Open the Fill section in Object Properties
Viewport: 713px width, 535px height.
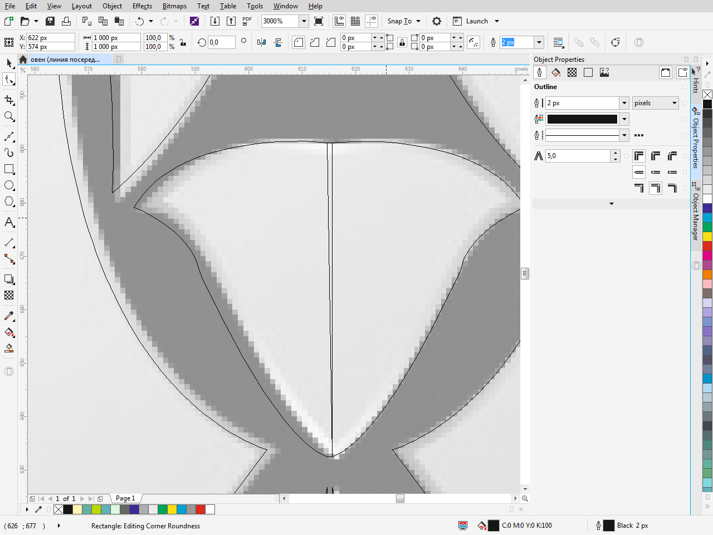click(556, 72)
